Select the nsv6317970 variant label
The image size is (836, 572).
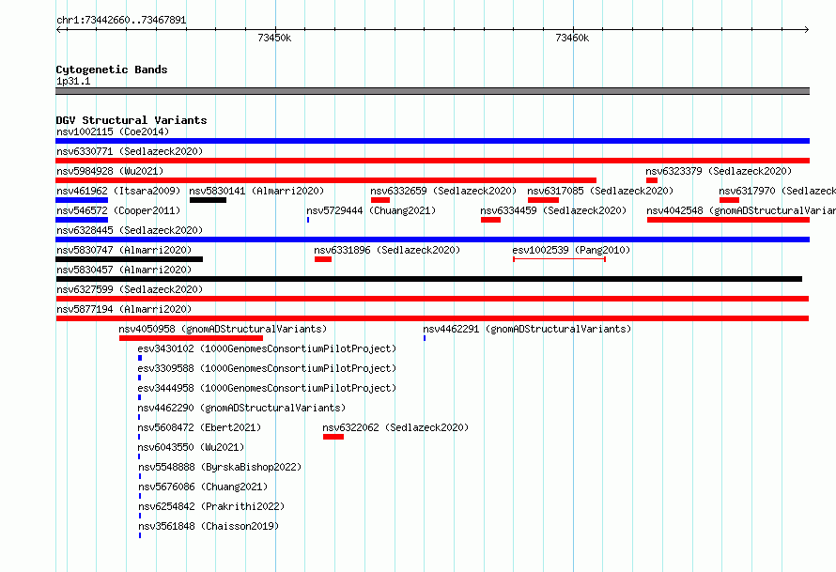point(777,191)
